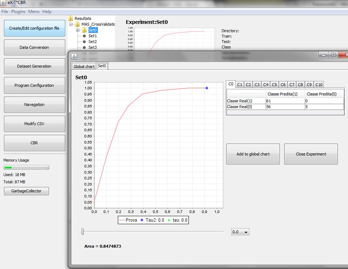Click the bullet icon next to Set2

[84, 42]
